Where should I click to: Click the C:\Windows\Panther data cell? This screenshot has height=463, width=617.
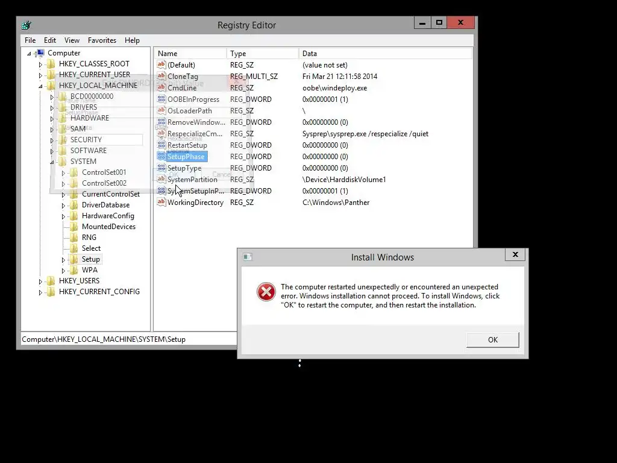tap(336, 203)
